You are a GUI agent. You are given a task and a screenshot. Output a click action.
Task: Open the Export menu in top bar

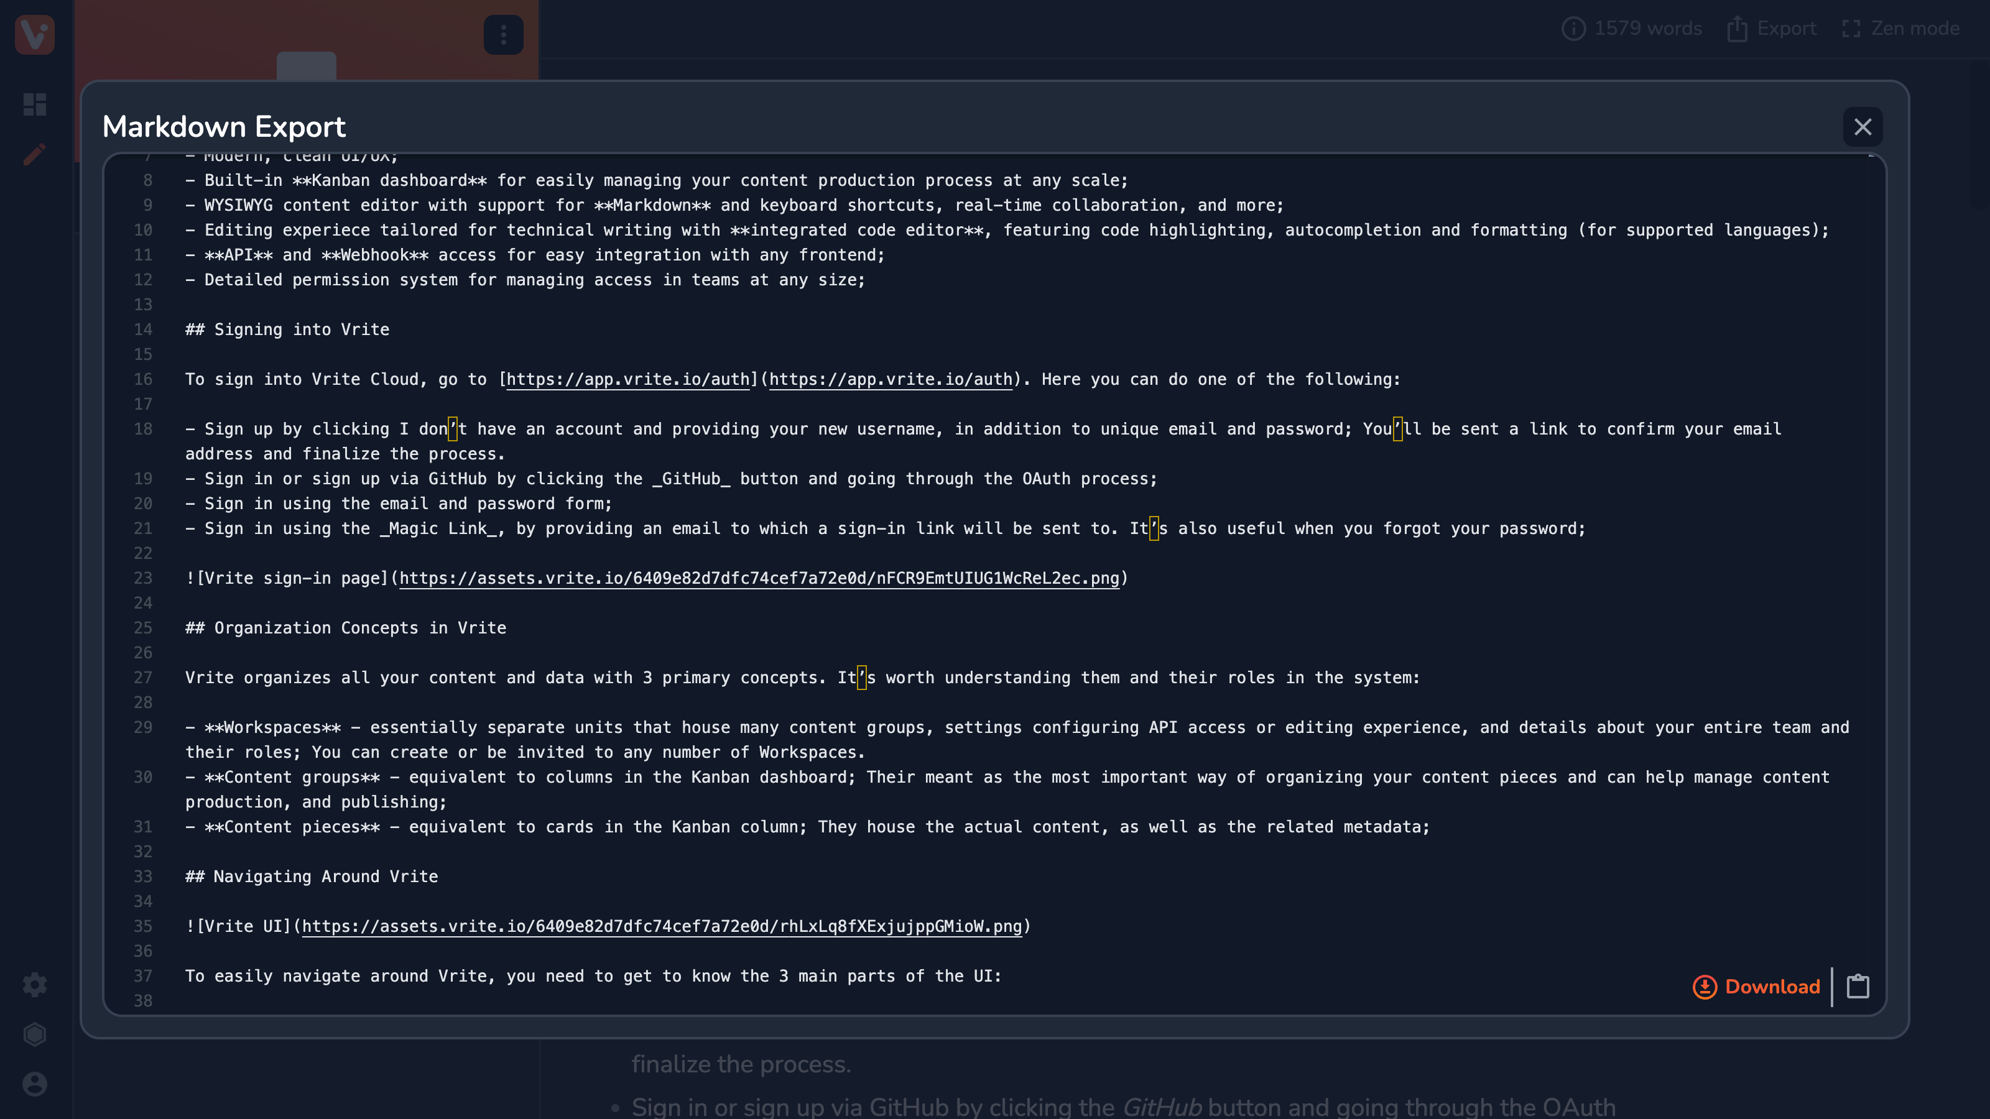[x=1771, y=29]
